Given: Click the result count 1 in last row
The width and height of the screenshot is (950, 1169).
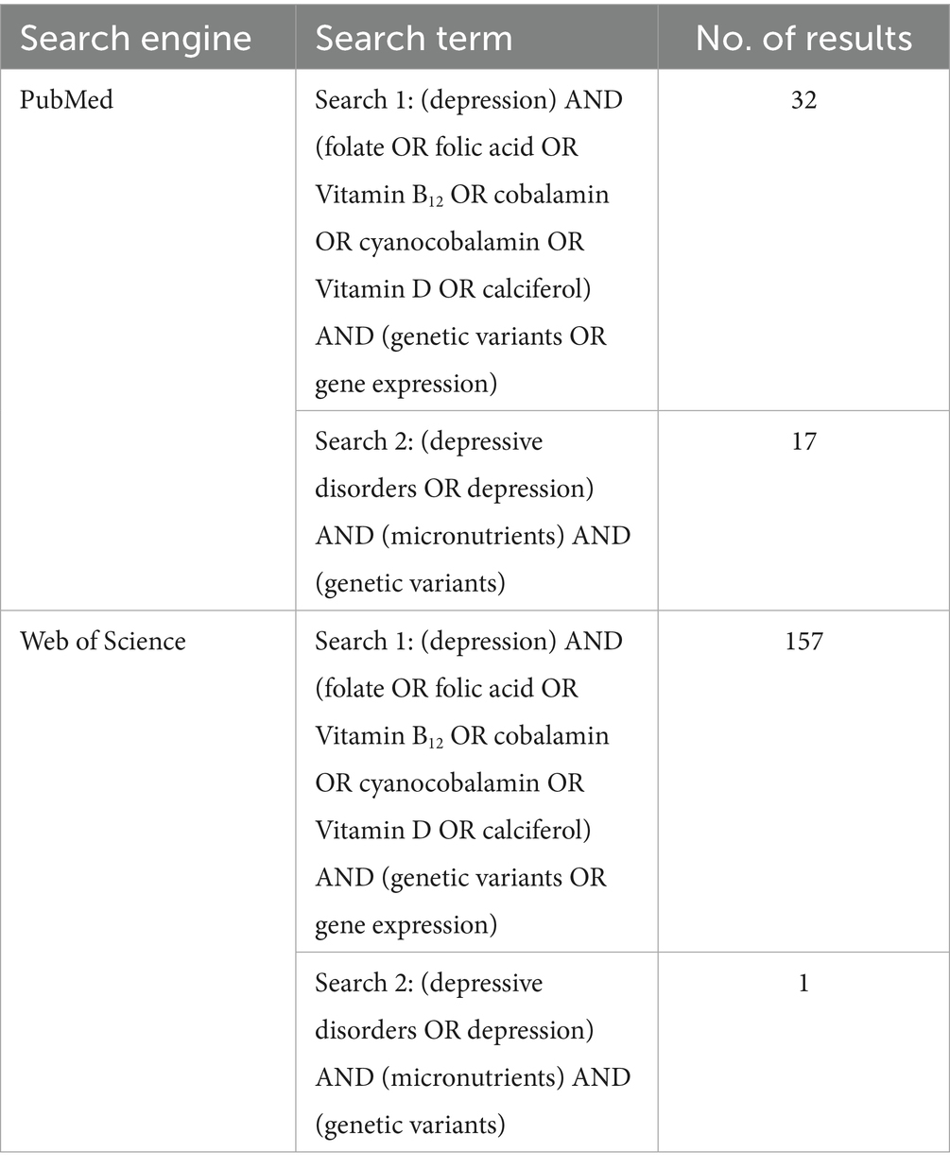Looking at the screenshot, I should [803, 983].
